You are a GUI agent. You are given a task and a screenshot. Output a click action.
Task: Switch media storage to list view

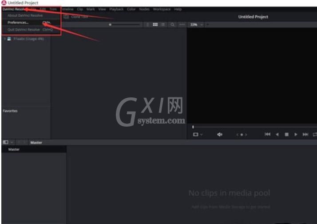[x=163, y=25]
